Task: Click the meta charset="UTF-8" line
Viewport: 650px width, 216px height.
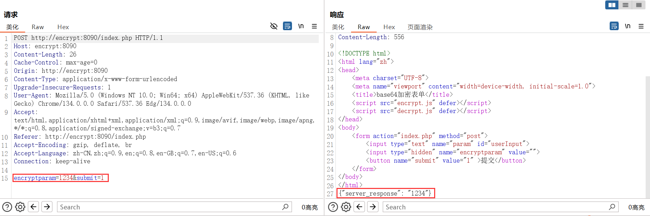Action: pyautogui.click(x=390, y=78)
